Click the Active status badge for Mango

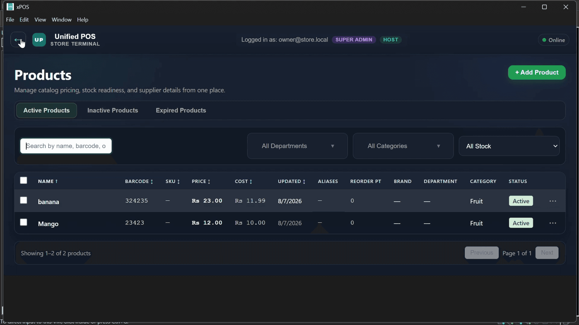pyautogui.click(x=521, y=223)
